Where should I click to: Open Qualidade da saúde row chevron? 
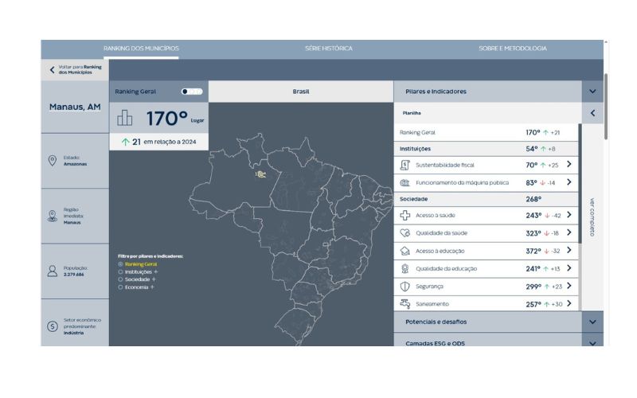pyautogui.click(x=569, y=232)
